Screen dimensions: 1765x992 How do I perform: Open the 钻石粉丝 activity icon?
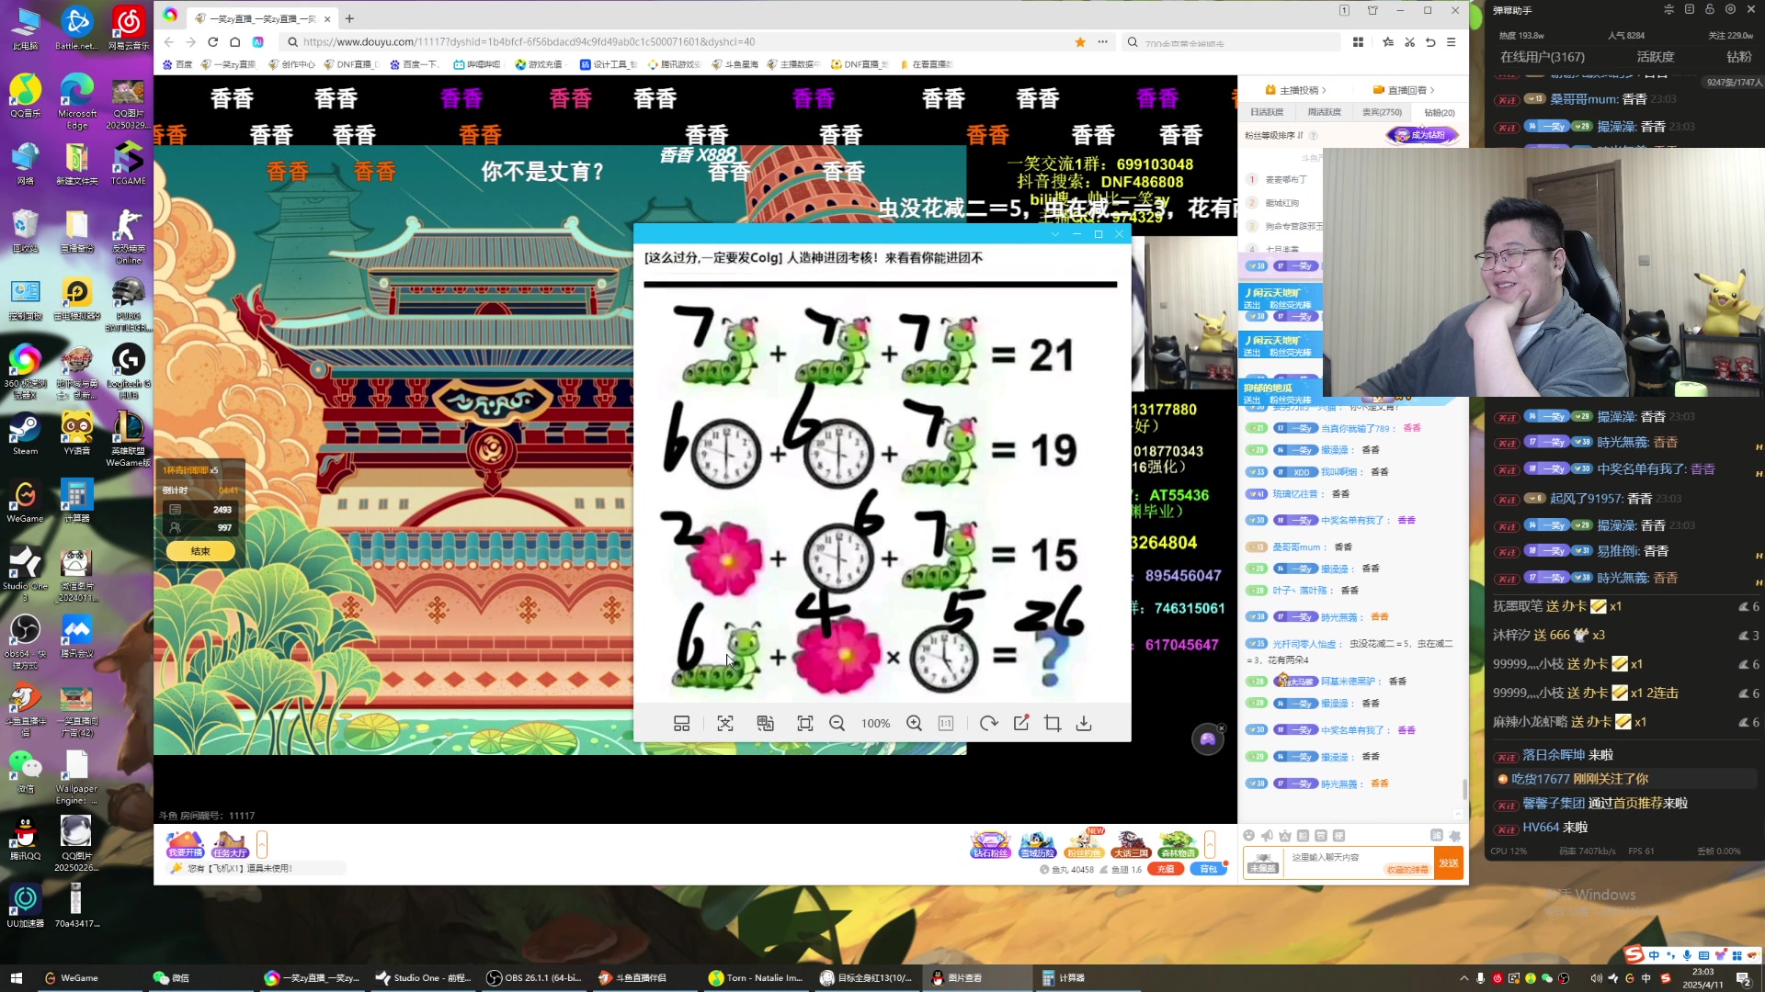[x=990, y=845]
